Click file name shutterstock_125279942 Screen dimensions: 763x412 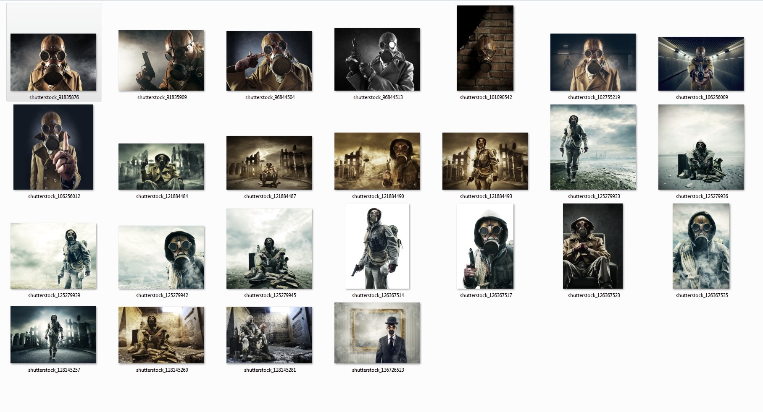[x=162, y=295]
